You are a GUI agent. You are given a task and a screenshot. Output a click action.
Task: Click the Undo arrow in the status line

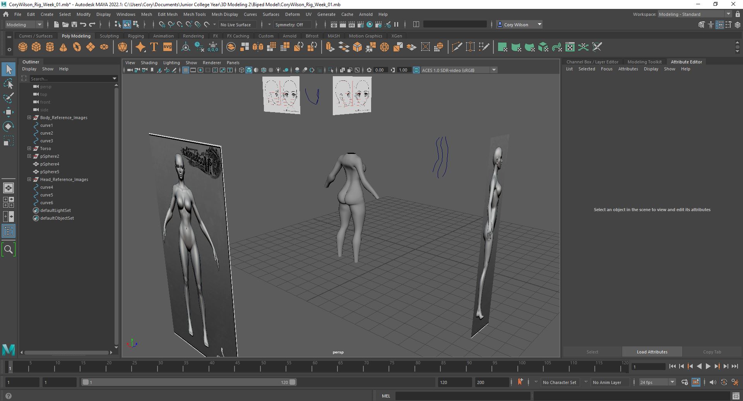83,24
